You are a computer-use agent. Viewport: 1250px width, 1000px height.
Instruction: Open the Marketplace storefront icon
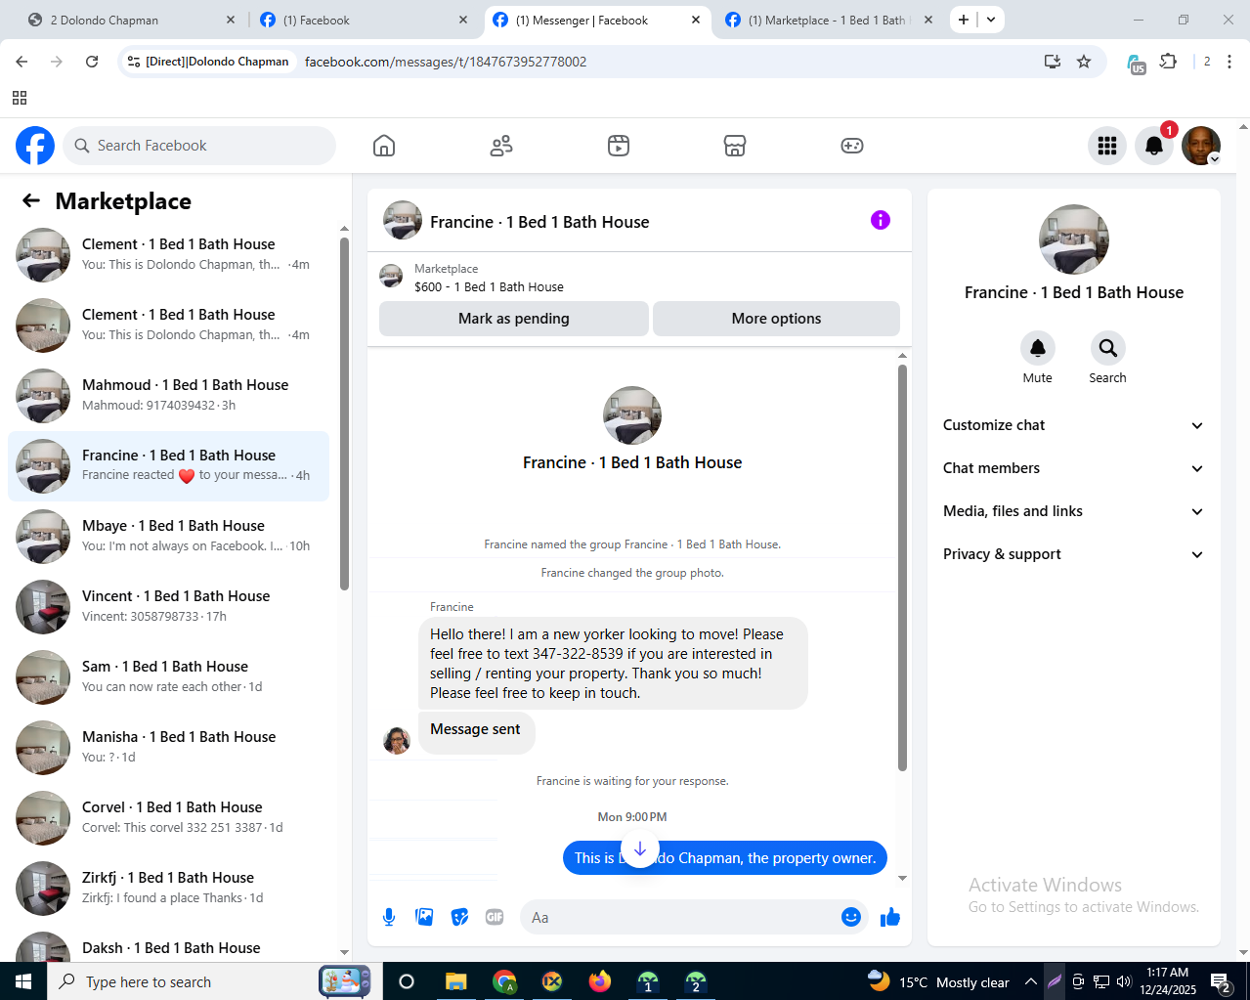[x=735, y=146]
